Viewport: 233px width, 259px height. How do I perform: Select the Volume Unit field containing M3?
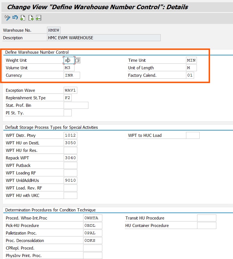point(69,68)
